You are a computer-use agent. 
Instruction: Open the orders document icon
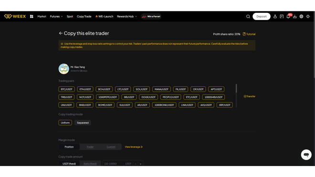coord(282,17)
